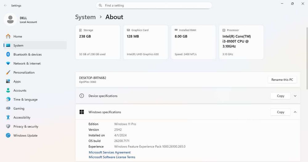Click the Accounts person icon
This screenshot has width=308, height=162.
8,90
